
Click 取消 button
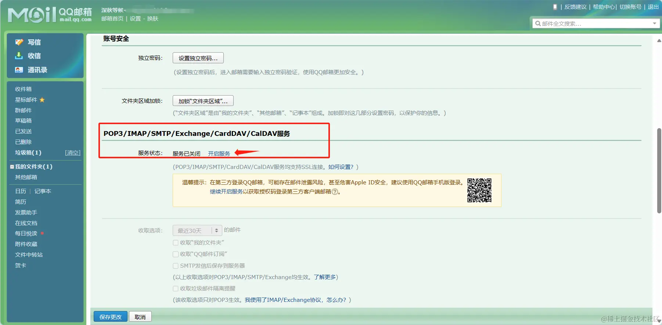pyautogui.click(x=140, y=317)
